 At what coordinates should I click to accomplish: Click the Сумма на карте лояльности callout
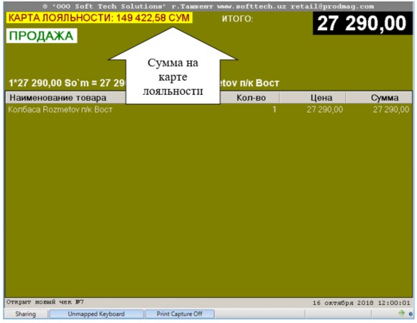point(173,77)
